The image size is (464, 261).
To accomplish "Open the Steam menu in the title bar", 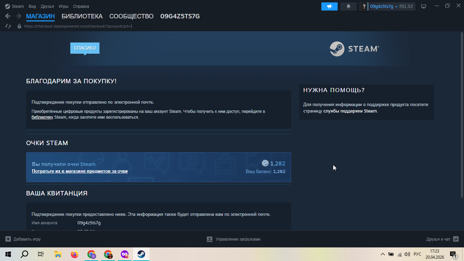I will point(14,6).
